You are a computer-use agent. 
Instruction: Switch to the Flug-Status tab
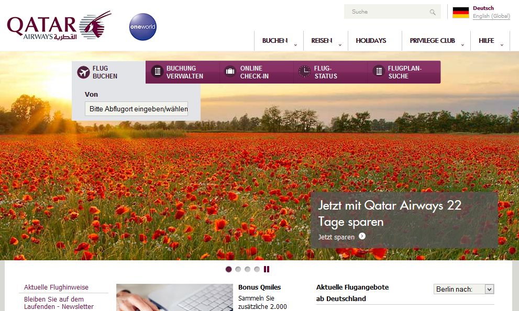click(330, 72)
